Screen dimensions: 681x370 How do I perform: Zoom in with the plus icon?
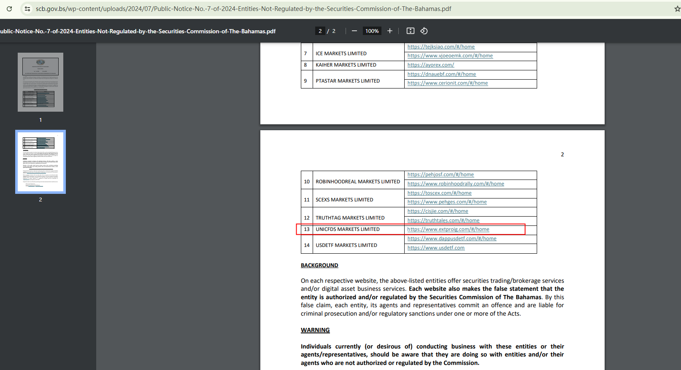pyautogui.click(x=390, y=31)
